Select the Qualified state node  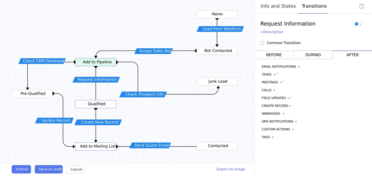click(96, 104)
